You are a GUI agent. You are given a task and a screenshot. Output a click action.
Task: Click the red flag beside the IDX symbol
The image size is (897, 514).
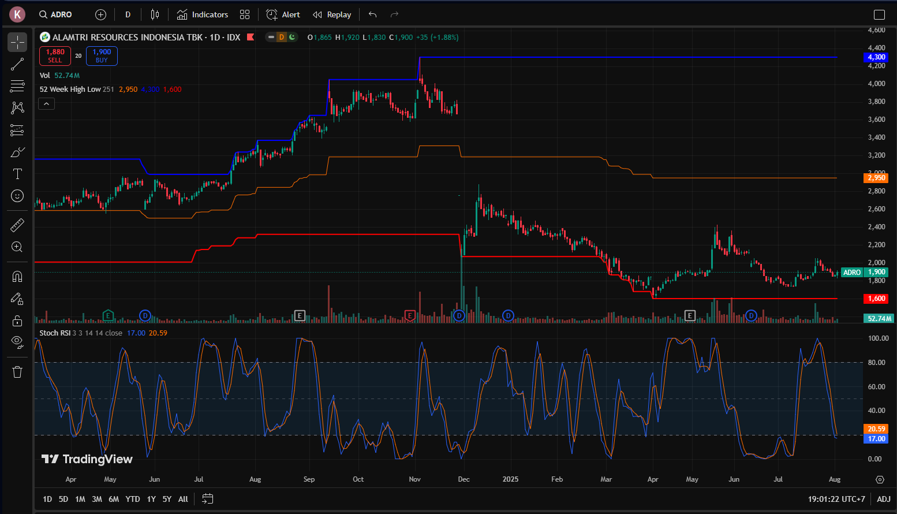click(x=251, y=37)
